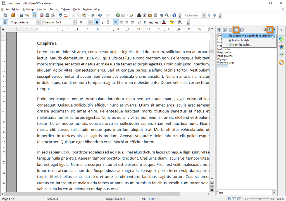Toggle nonprinting characters pilcrow button
286x201 pixels.
point(161,15)
